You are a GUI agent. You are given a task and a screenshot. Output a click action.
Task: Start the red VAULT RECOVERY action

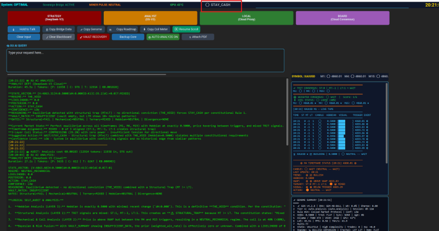tap(93, 37)
